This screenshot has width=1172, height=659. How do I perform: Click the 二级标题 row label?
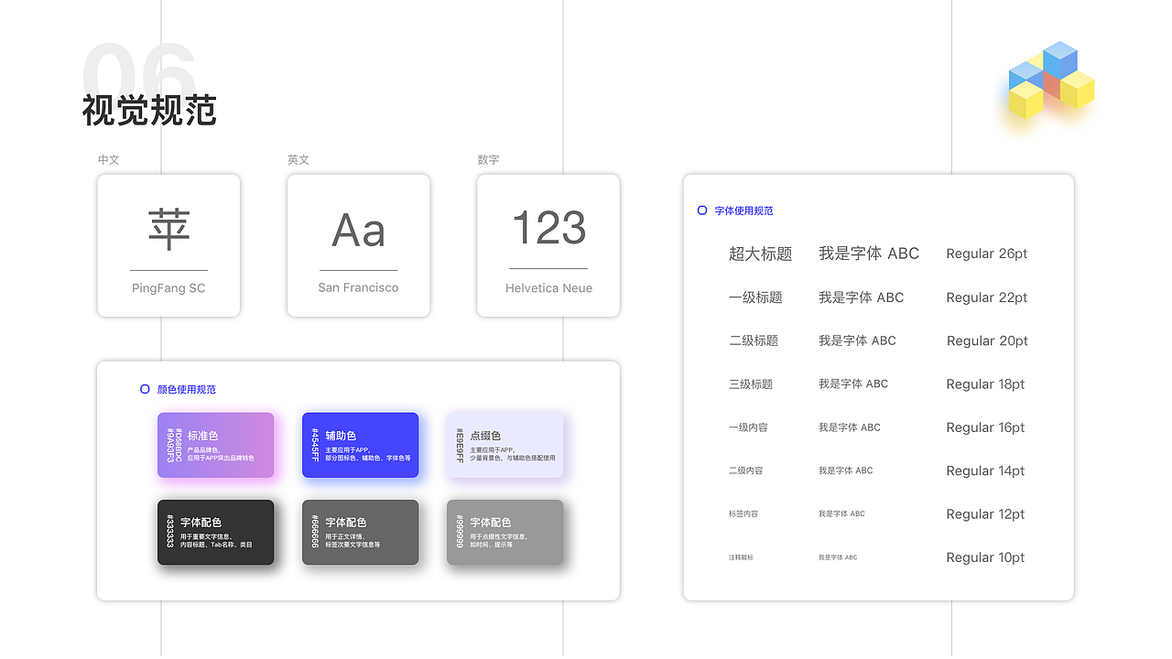754,340
